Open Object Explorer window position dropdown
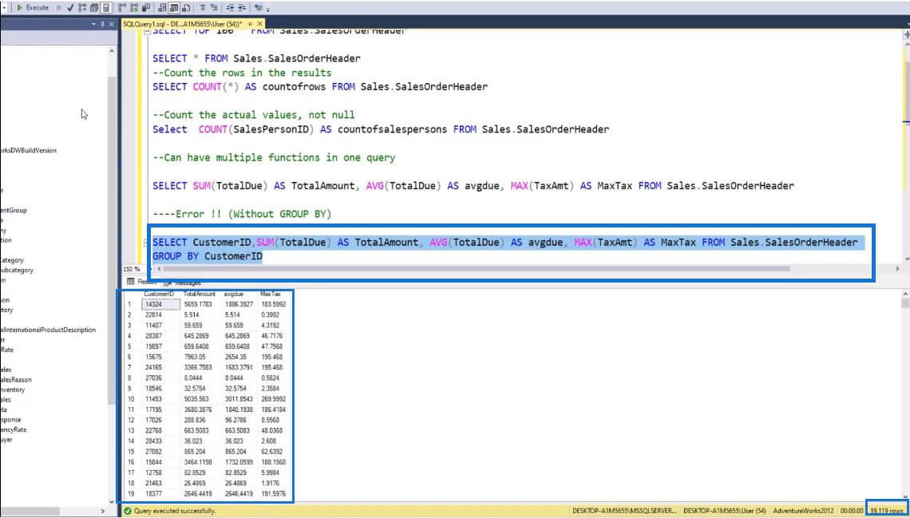This screenshot has height=518, width=910. (x=93, y=24)
